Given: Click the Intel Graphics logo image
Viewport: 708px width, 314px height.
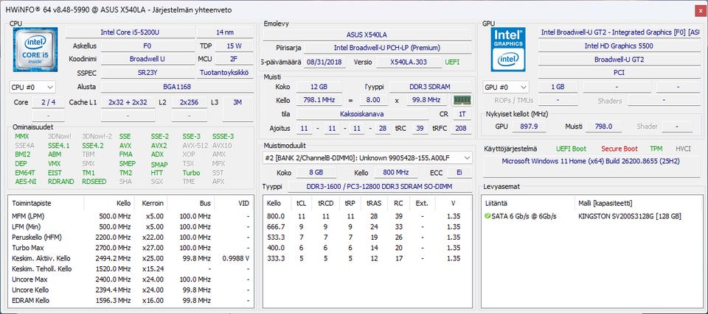Looking at the screenshot, I should click(x=508, y=49).
